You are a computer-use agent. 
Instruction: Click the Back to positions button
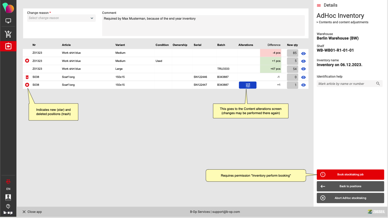click(350, 186)
